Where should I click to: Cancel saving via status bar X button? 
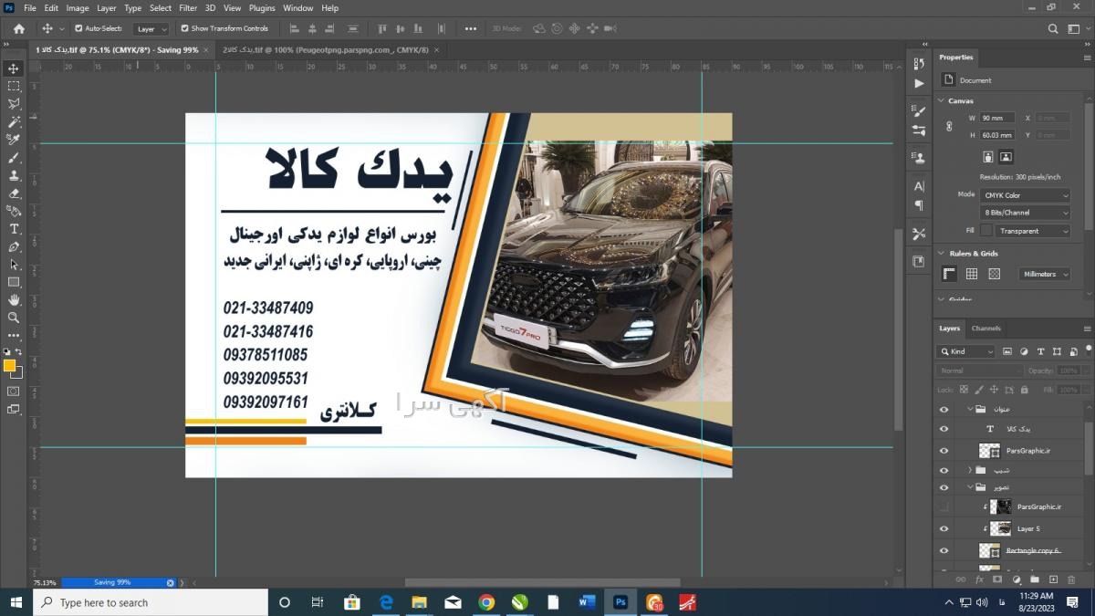[170, 582]
